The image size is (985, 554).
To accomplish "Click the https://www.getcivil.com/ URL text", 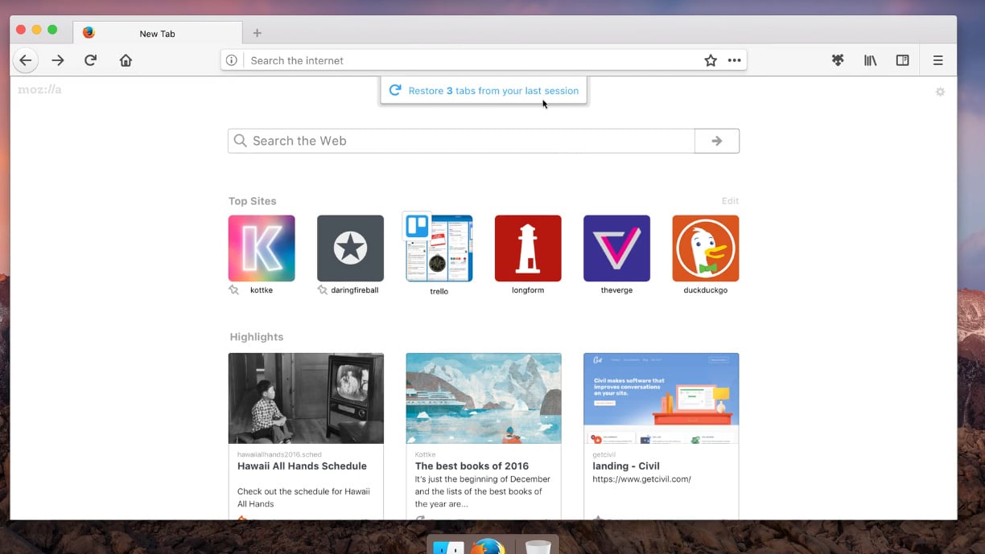I will [642, 479].
